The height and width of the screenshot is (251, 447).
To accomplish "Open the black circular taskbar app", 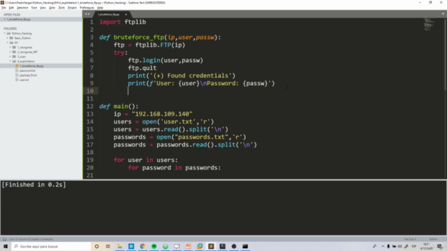I will pos(234,246).
